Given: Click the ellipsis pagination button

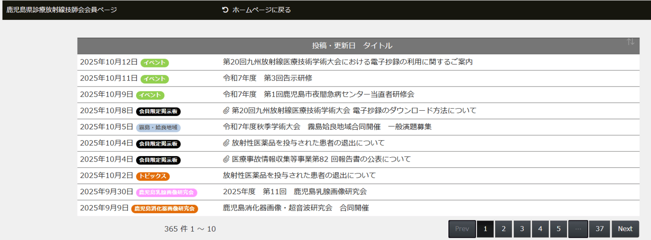Looking at the screenshot, I should point(578,229).
